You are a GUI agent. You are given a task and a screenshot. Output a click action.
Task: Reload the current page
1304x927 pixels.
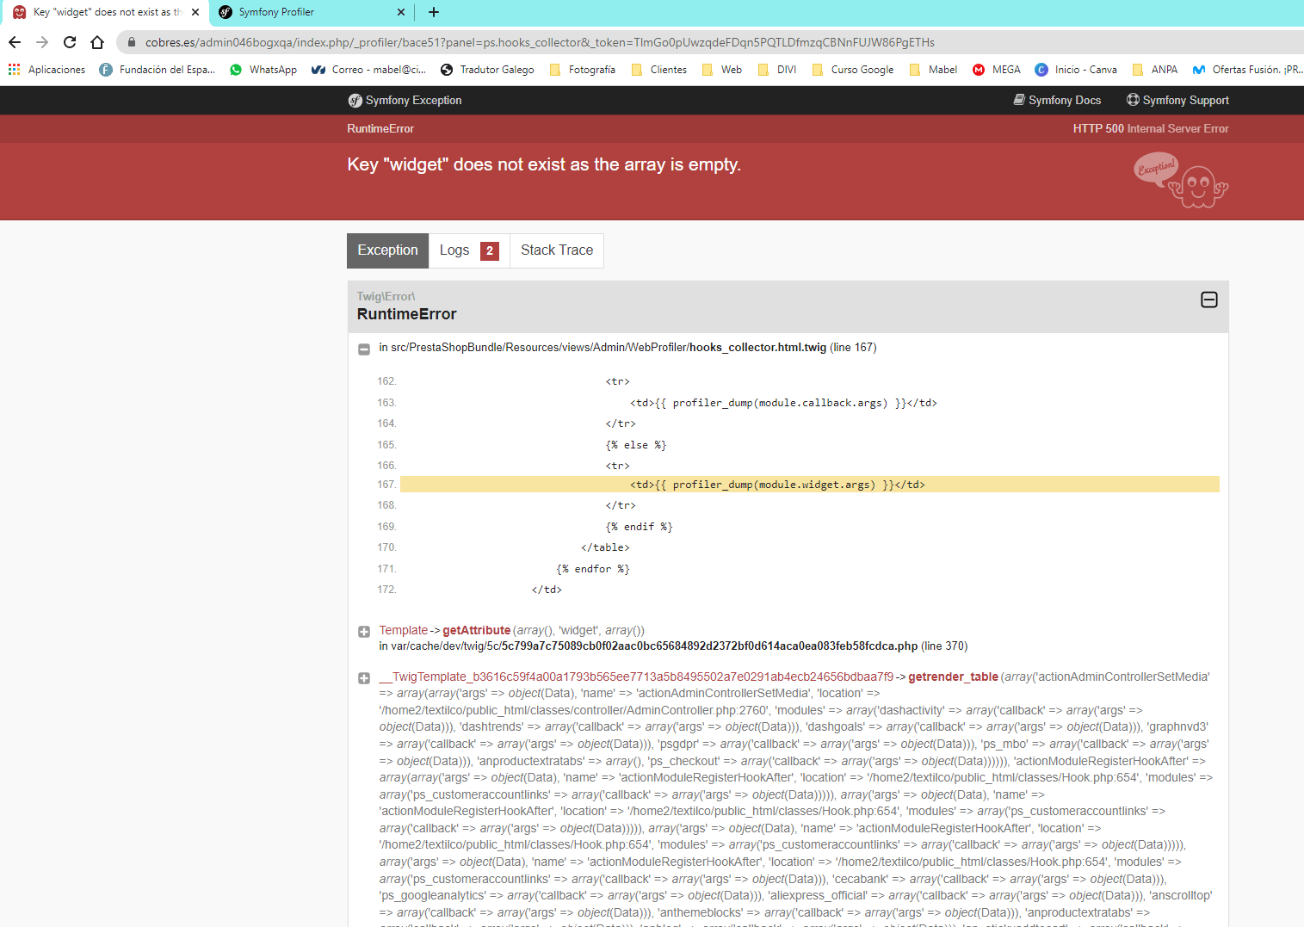70,42
